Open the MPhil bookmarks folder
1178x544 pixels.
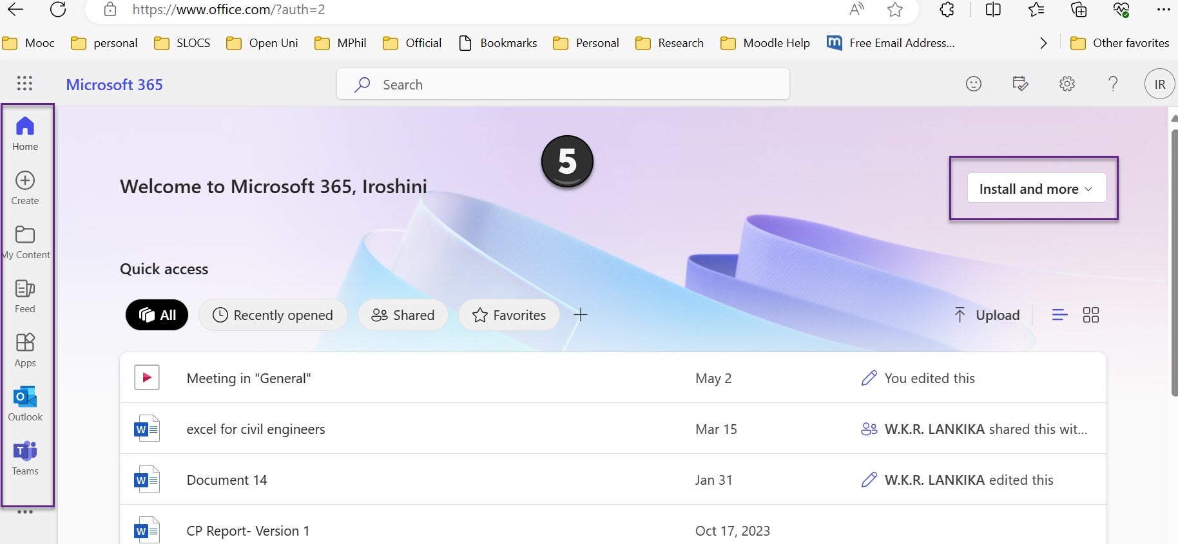340,43
